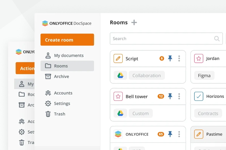
Task: Click the Pastime pencil icon
Action: pos(199,134)
